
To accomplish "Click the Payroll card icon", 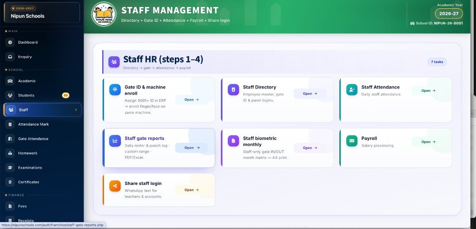I will coord(351,141).
